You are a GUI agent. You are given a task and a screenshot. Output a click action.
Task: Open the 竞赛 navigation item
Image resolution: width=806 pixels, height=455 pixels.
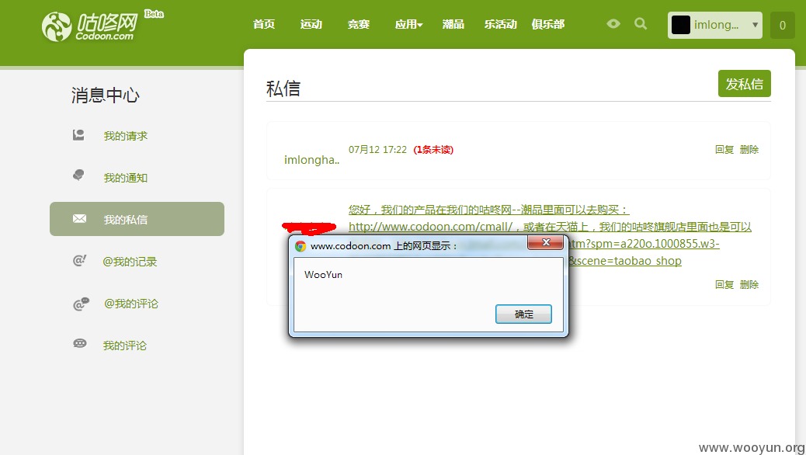click(x=358, y=24)
